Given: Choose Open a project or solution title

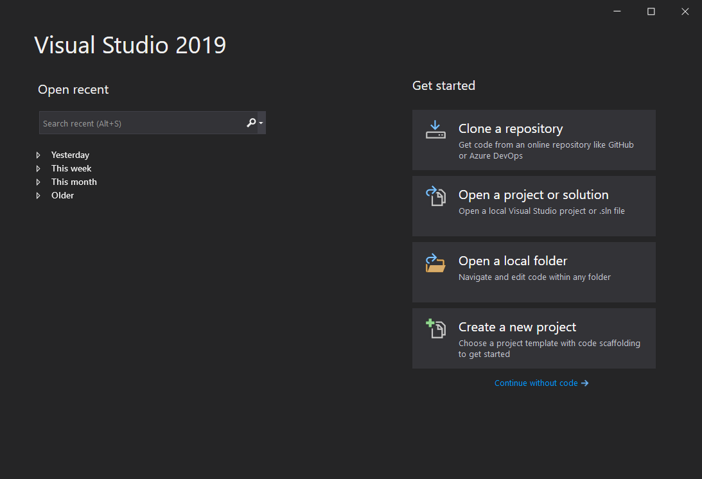Looking at the screenshot, I should [x=533, y=195].
